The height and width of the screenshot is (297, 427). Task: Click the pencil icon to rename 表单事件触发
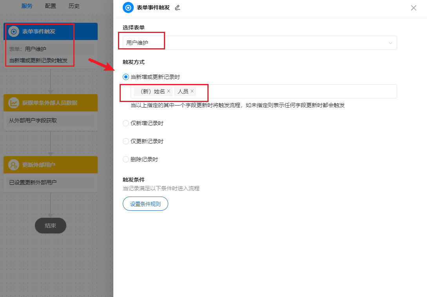178,7
